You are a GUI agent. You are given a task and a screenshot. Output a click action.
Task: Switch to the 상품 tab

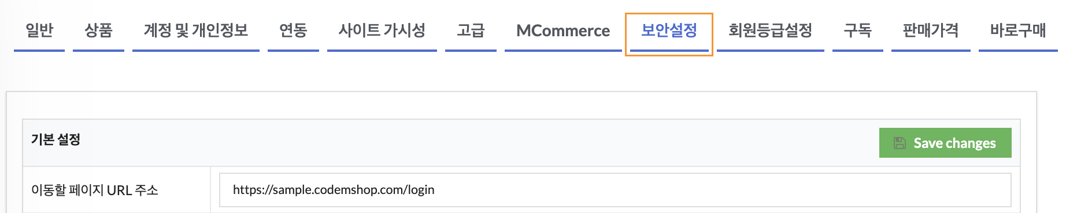tap(98, 30)
